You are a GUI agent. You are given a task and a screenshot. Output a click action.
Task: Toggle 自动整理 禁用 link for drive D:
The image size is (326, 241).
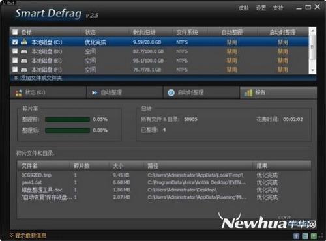click(x=231, y=51)
